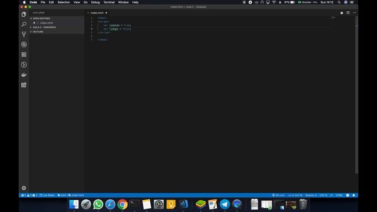Open Google Chrome from the Dock
The width and height of the screenshot is (377, 212).
click(123, 204)
